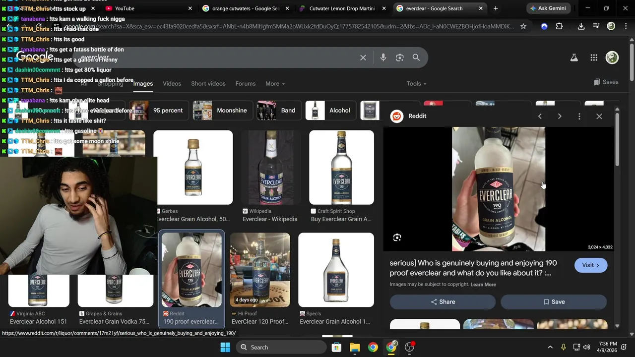Open the Windows Start menu
Viewport: 635px width, 357px height.
225,347
